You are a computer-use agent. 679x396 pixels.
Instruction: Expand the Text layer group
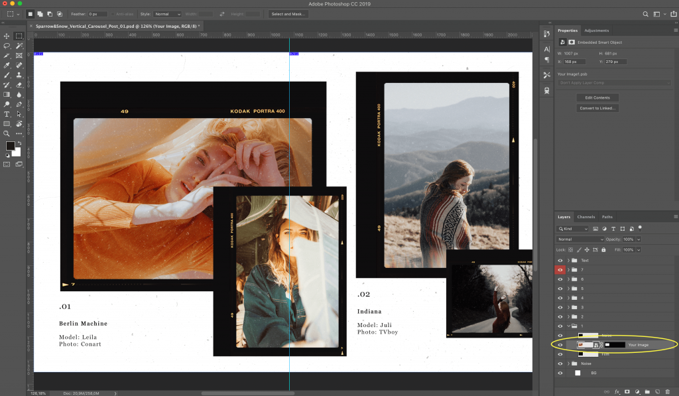click(x=568, y=261)
